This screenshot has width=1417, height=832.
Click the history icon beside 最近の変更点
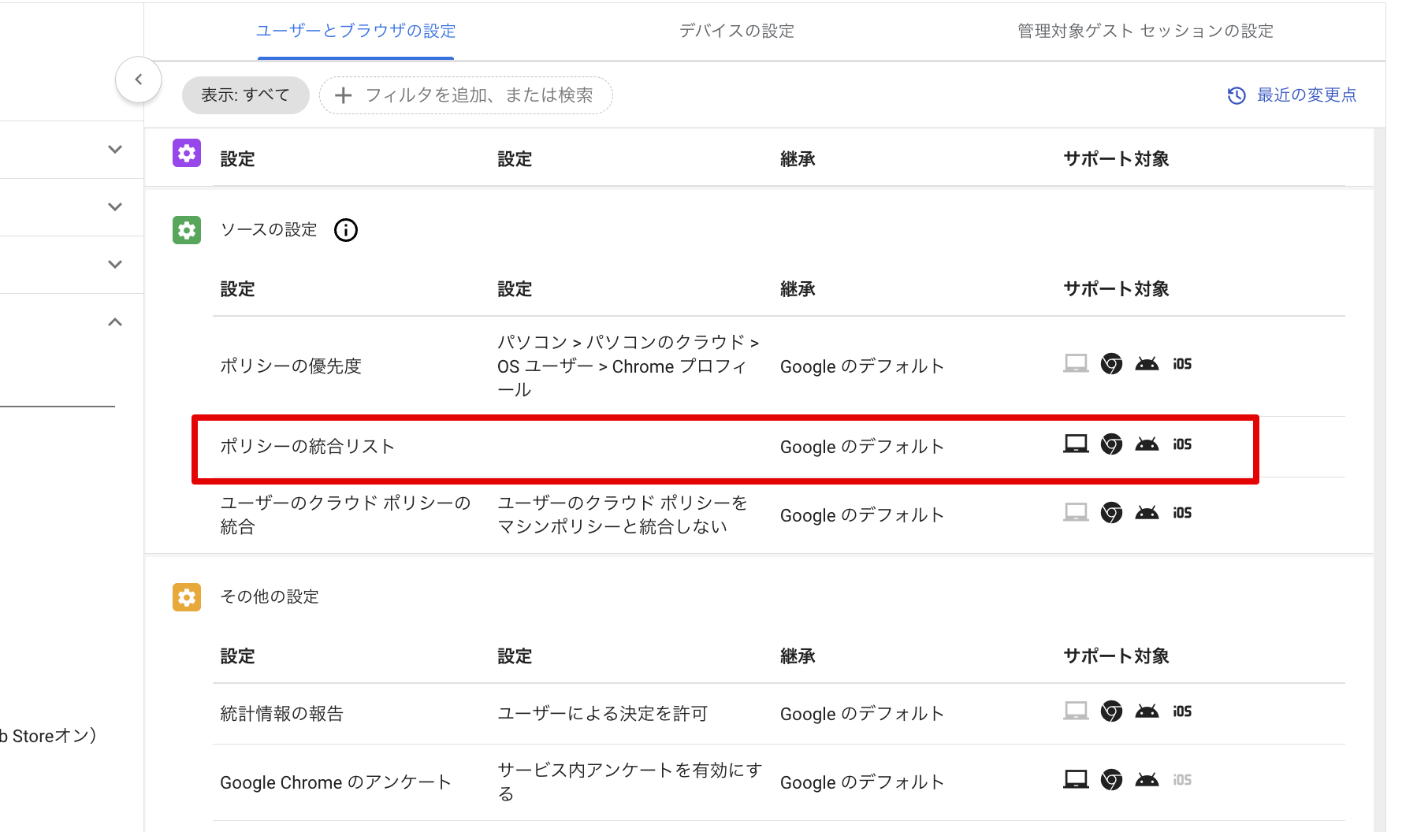(x=1237, y=95)
